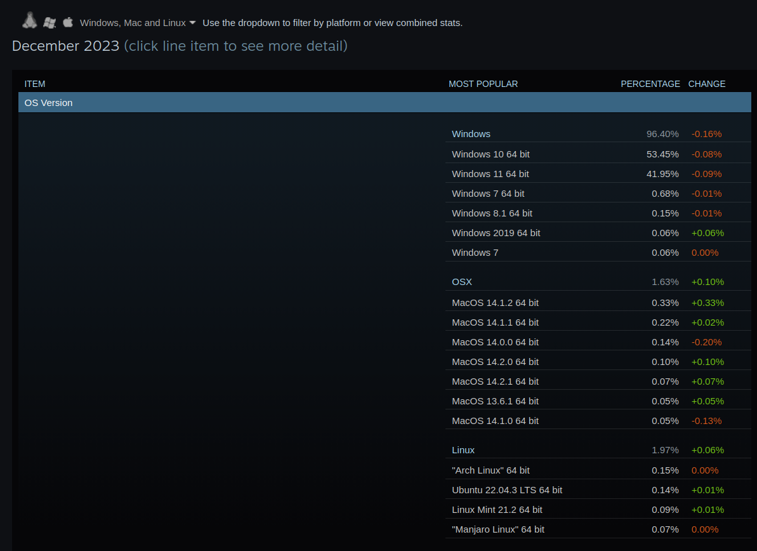
Task: Select the "Manjaro Linux" 64 bit row
Action: pos(598,529)
